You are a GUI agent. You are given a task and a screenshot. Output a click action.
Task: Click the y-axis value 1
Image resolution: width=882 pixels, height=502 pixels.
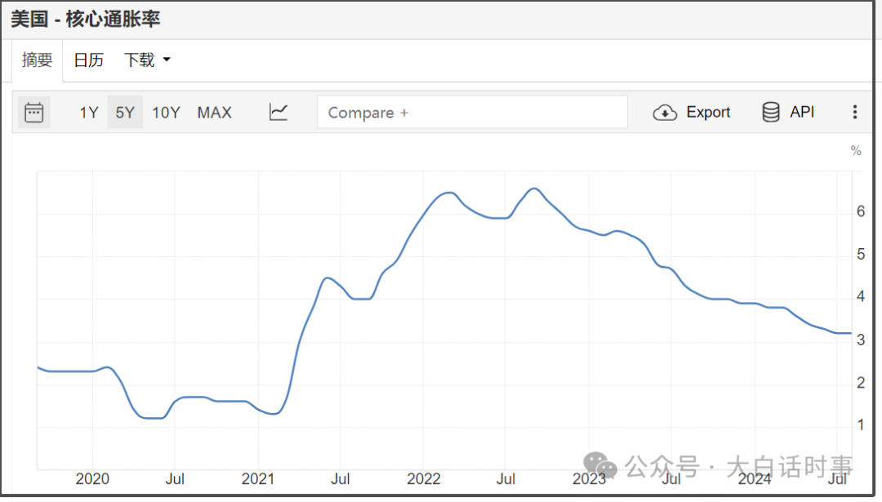click(x=861, y=425)
